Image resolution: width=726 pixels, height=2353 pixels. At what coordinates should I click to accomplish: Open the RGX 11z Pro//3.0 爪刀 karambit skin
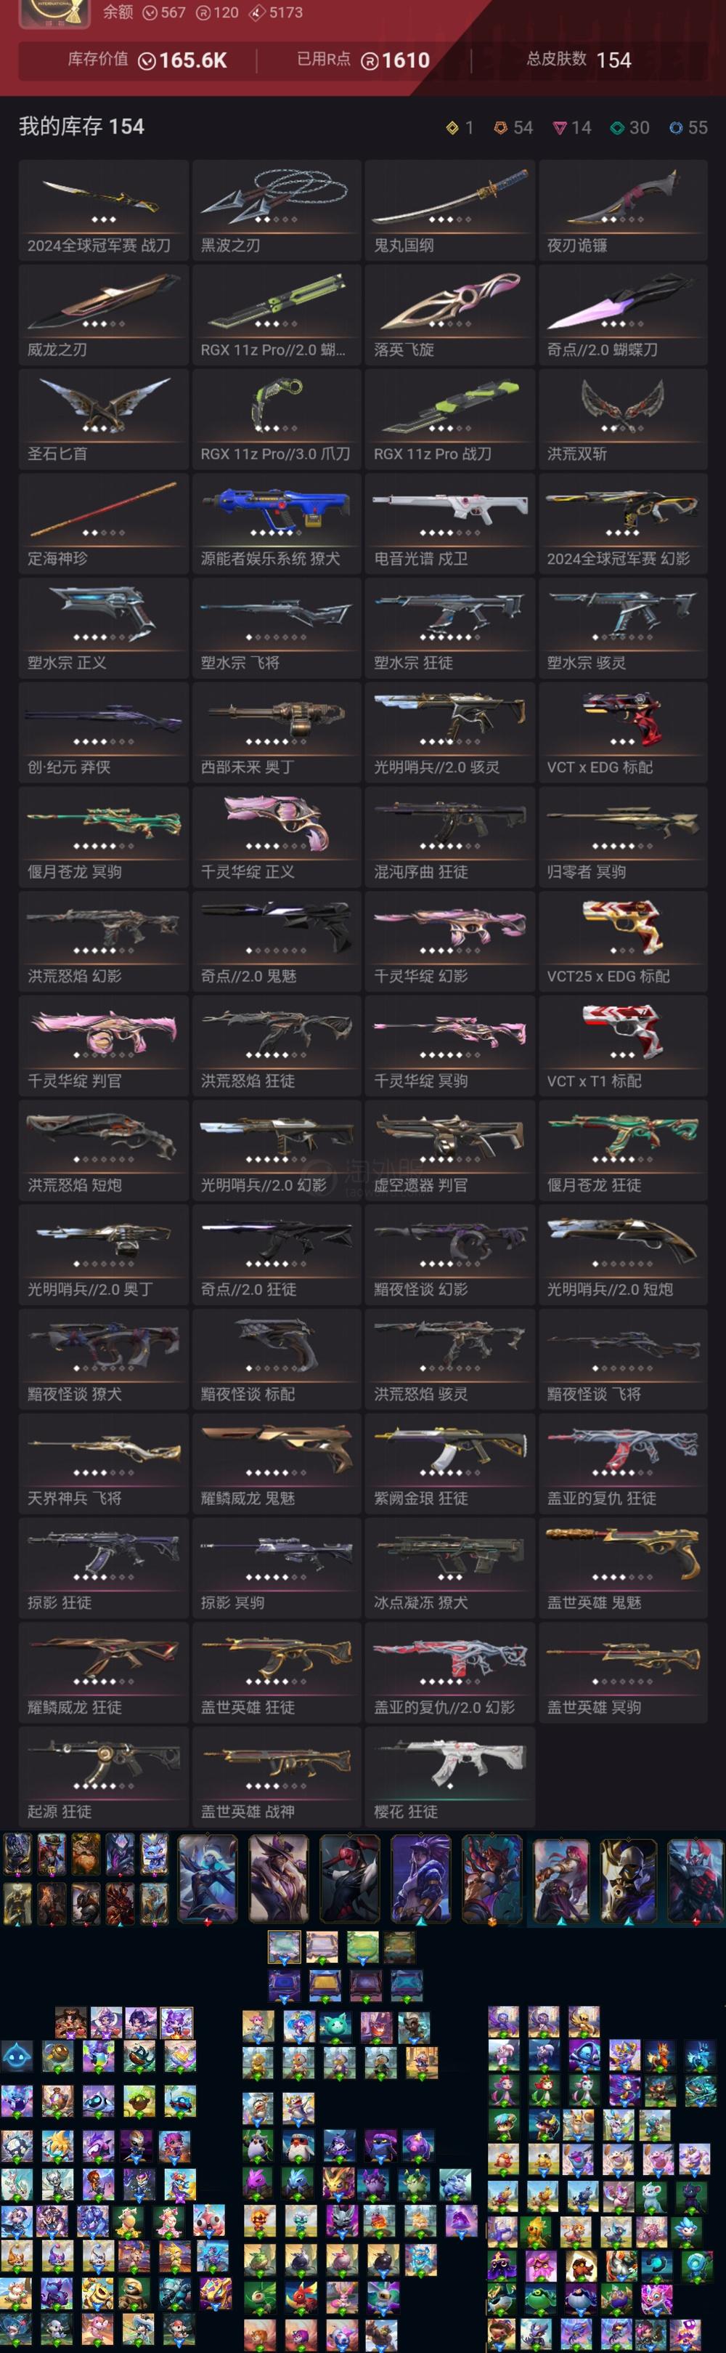(277, 419)
